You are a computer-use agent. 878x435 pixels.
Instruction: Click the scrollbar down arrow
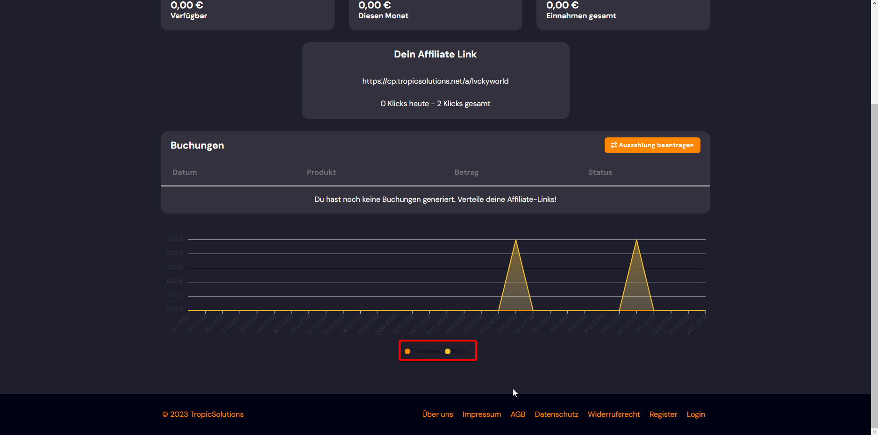click(874, 431)
